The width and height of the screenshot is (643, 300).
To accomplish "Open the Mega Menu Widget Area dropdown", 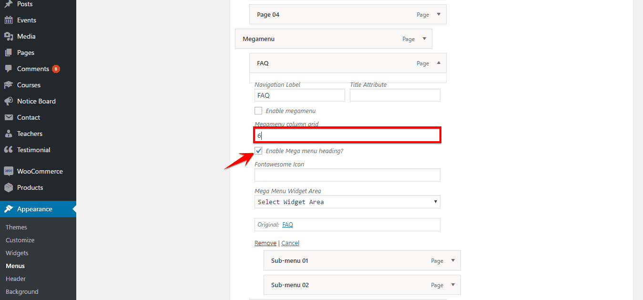I will click(x=347, y=202).
